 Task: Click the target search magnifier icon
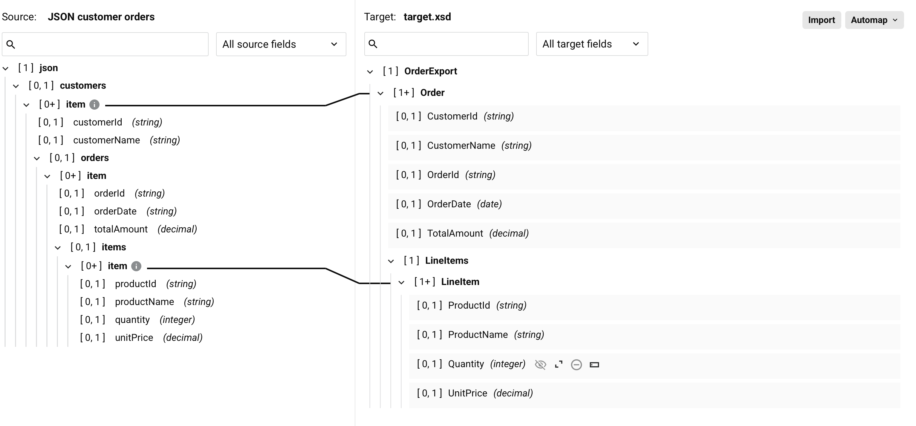pos(373,44)
